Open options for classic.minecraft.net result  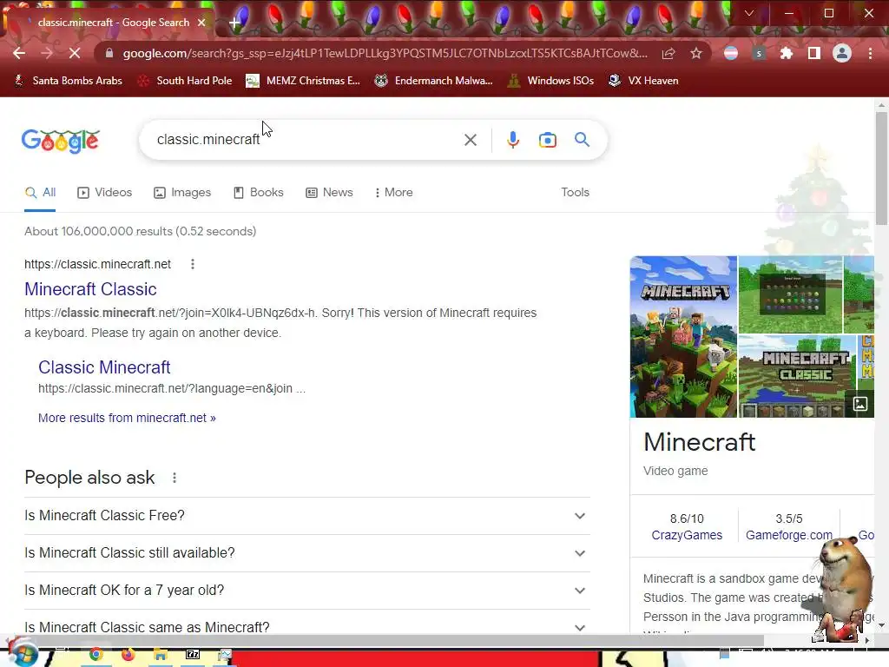193,264
